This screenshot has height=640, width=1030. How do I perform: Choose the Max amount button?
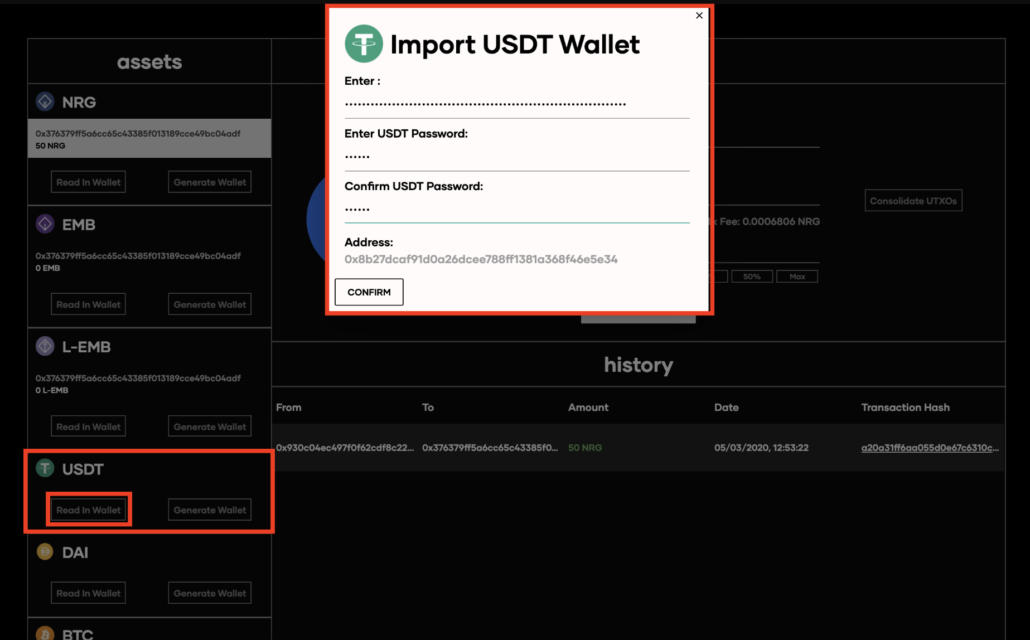click(x=797, y=277)
